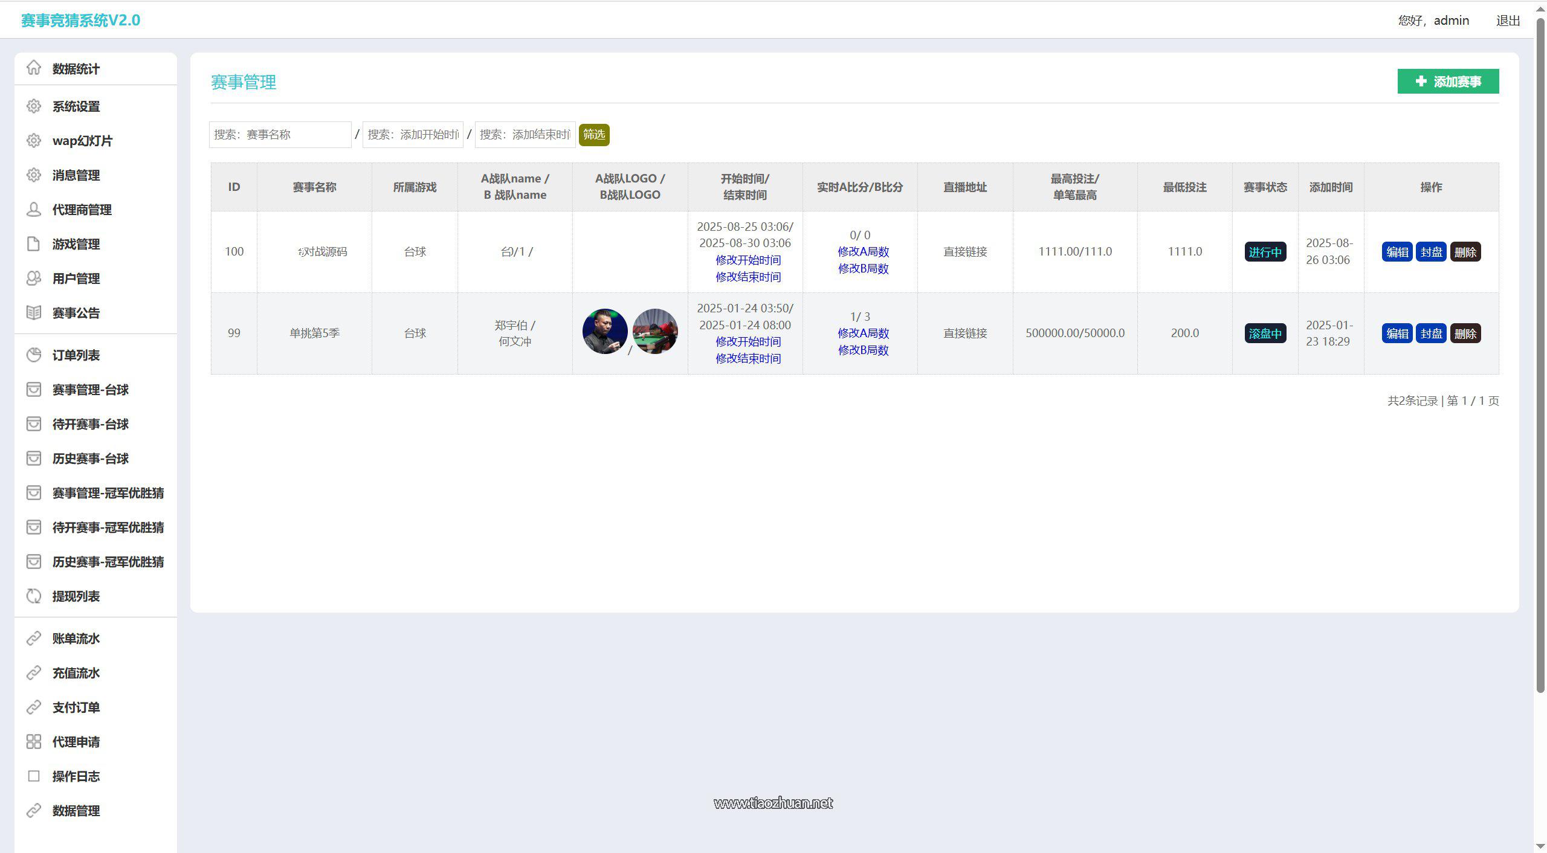Click the 郑宇伯 team logo thumbnail
This screenshot has height=853, width=1547.
coord(604,332)
